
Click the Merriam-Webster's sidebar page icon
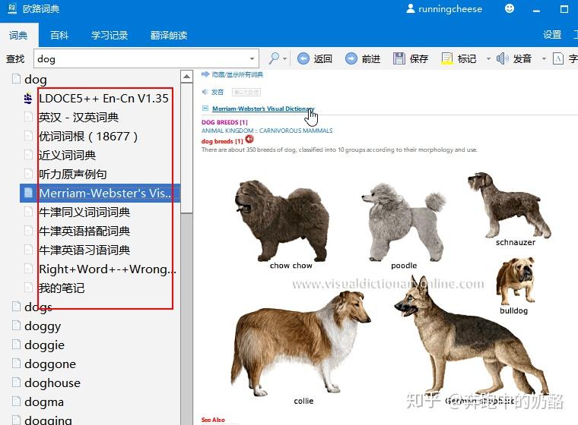pos(28,193)
